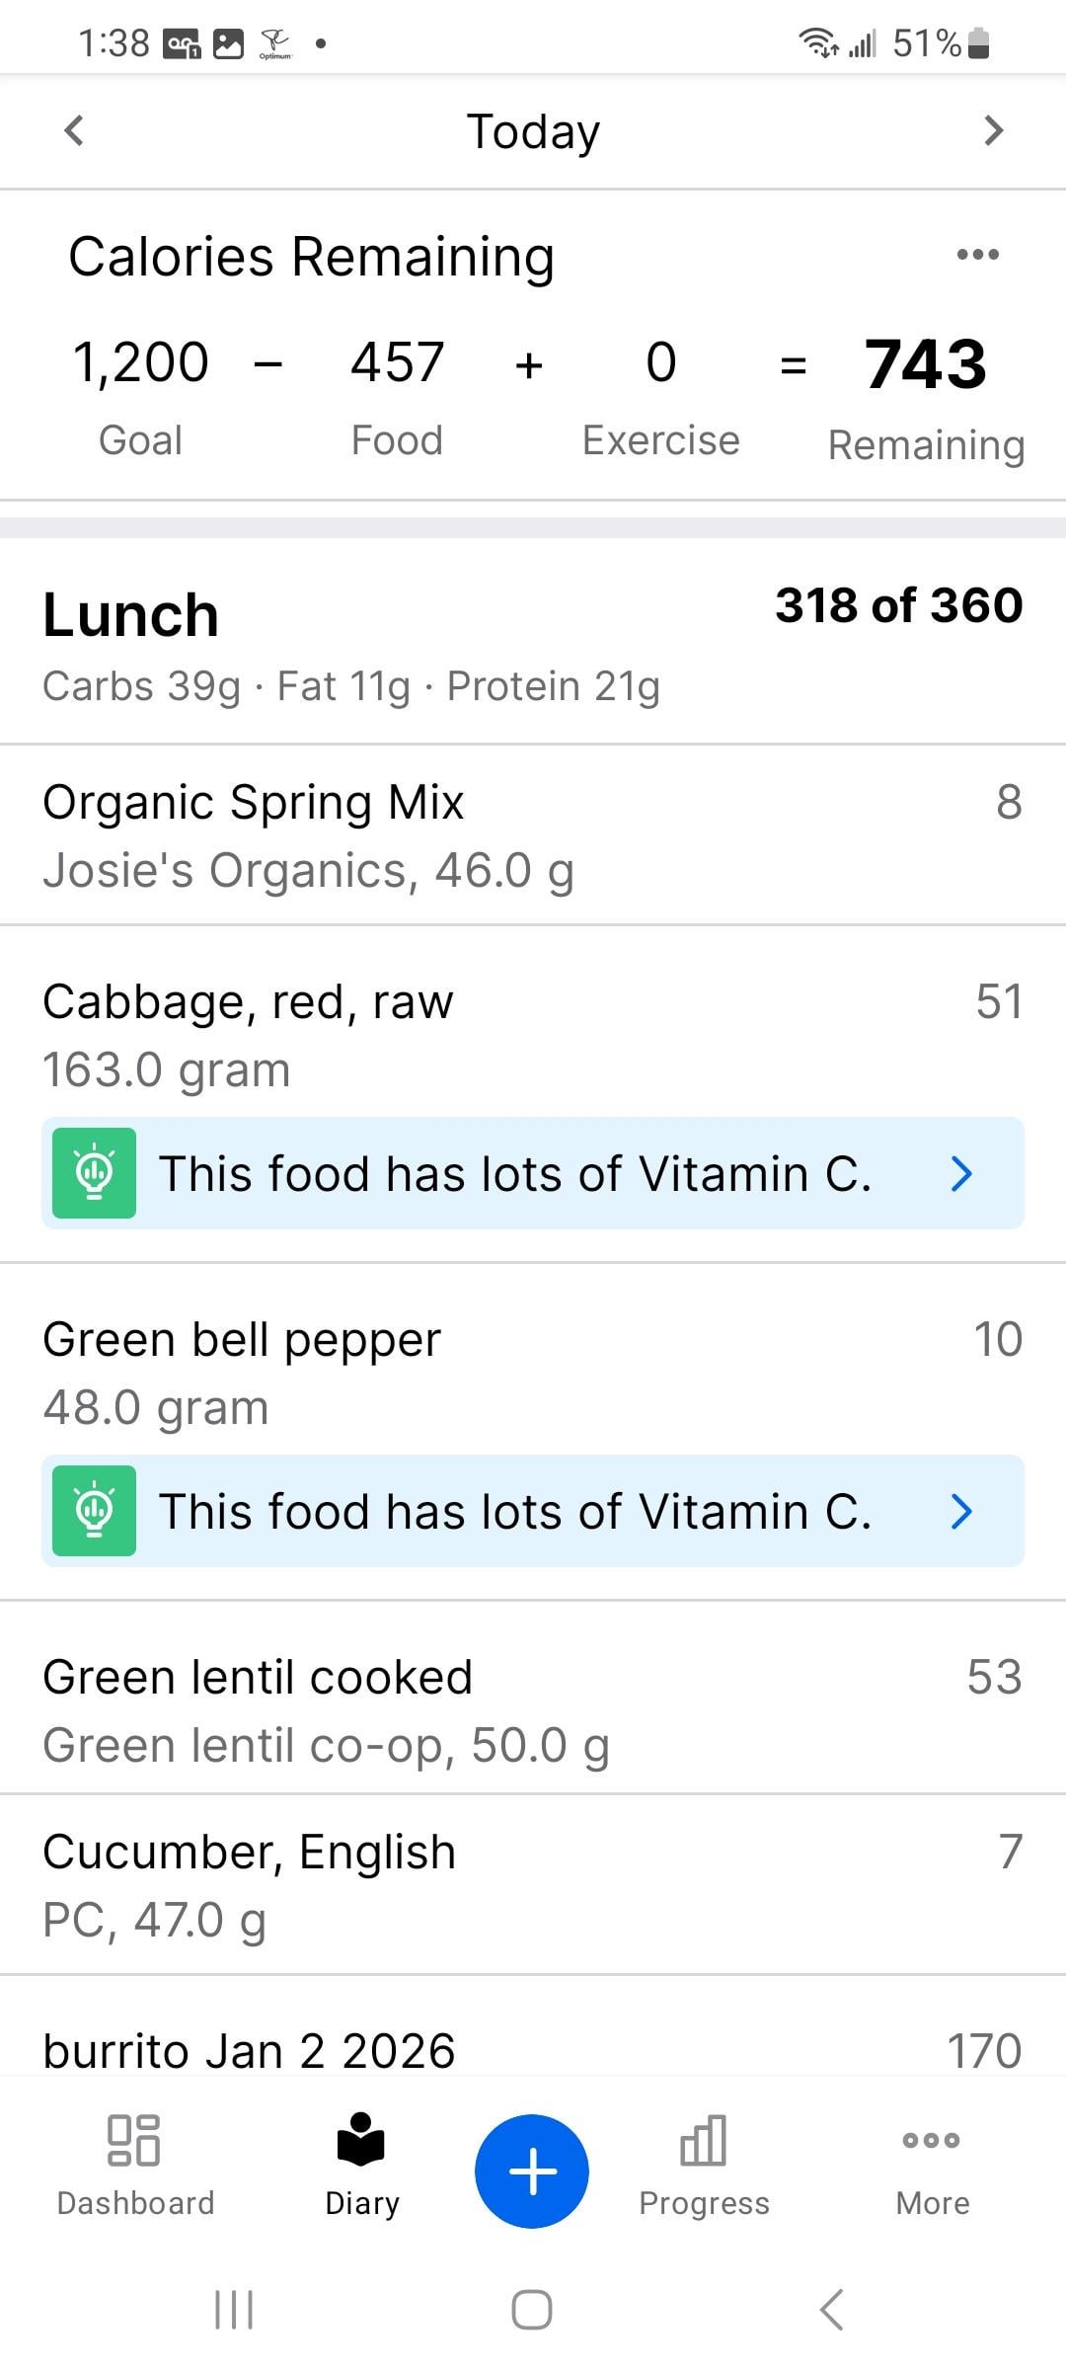Open the Progress tab
Screen dimensions: 1066x2370
[x=704, y=2165]
